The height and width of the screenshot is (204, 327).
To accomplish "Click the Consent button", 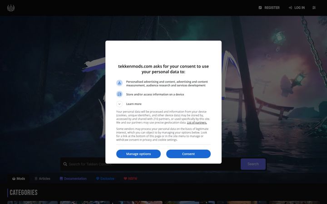I will pos(188,154).
